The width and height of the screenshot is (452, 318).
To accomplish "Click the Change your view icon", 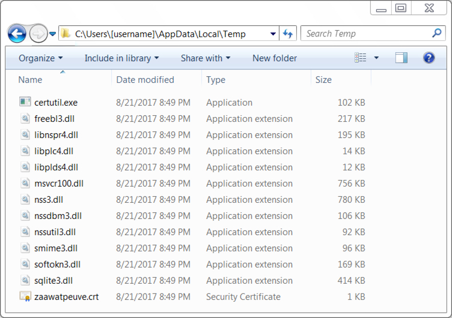I will [360, 58].
